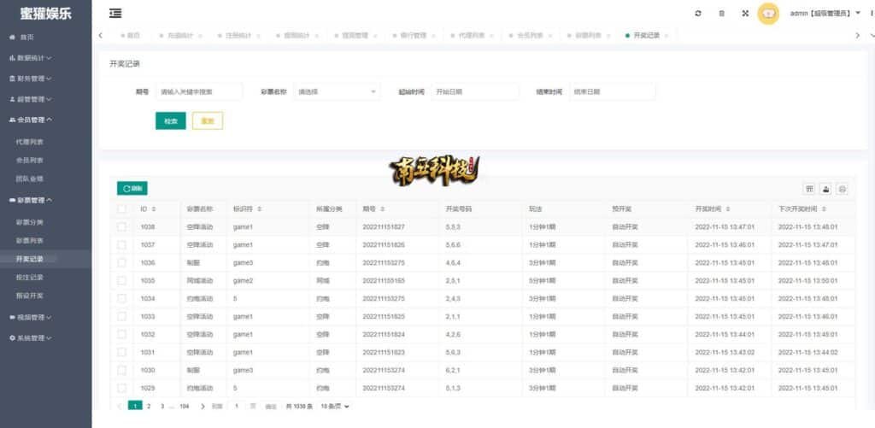Click the export icon above table
The height and width of the screenshot is (428, 875).
(825, 189)
